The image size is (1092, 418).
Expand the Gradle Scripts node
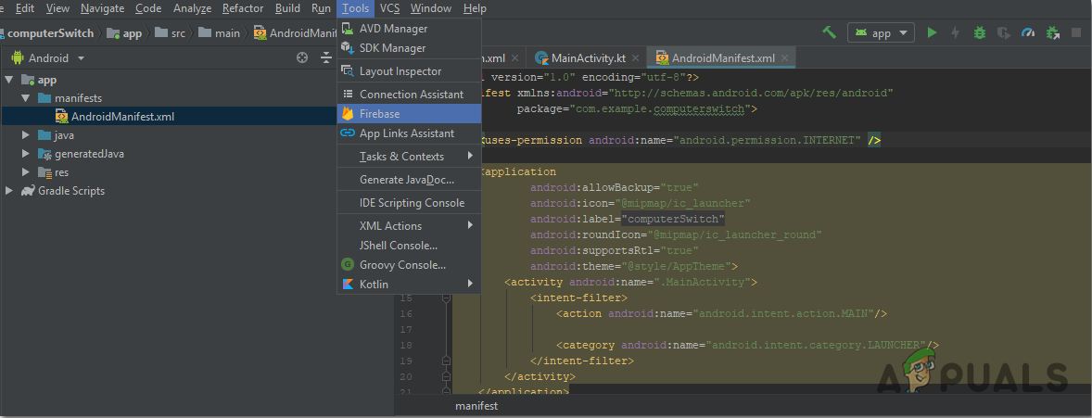coord(9,191)
